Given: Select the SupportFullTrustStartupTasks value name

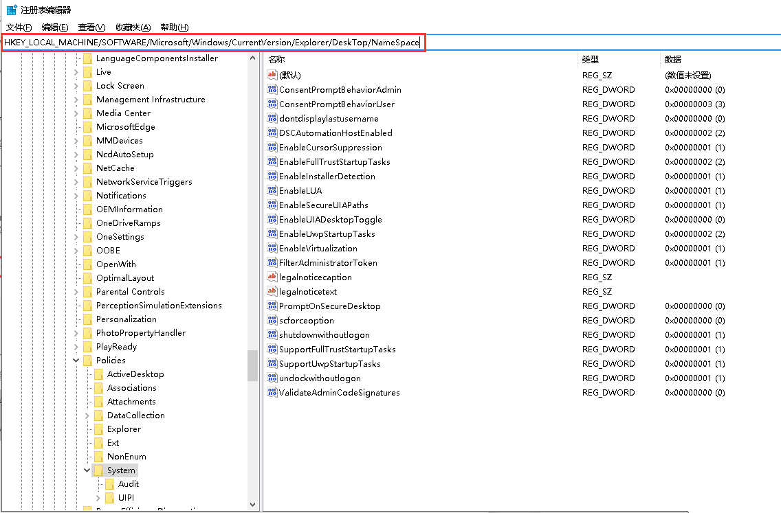Looking at the screenshot, I should click(x=338, y=350).
